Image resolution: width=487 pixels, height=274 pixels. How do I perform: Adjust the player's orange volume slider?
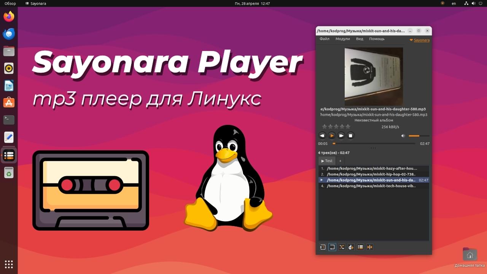point(419,136)
